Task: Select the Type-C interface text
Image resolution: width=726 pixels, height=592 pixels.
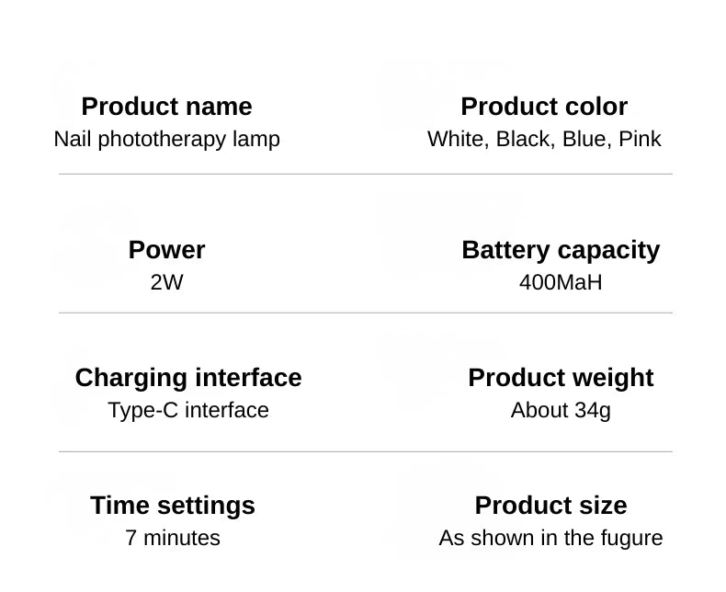Action: click(188, 410)
